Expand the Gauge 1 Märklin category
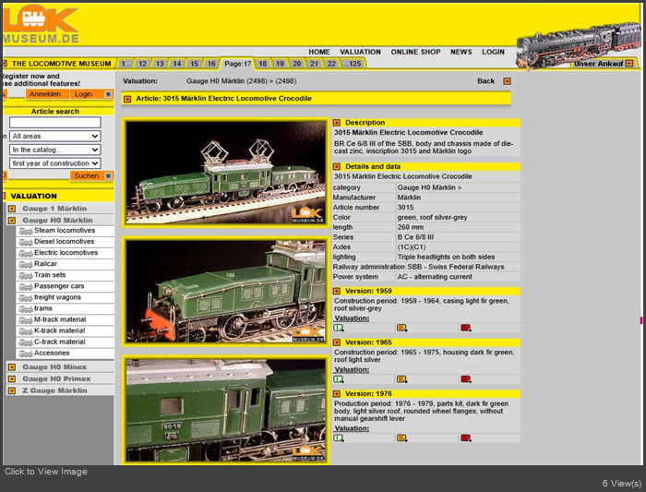The image size is (646, 492). (12, 209)
